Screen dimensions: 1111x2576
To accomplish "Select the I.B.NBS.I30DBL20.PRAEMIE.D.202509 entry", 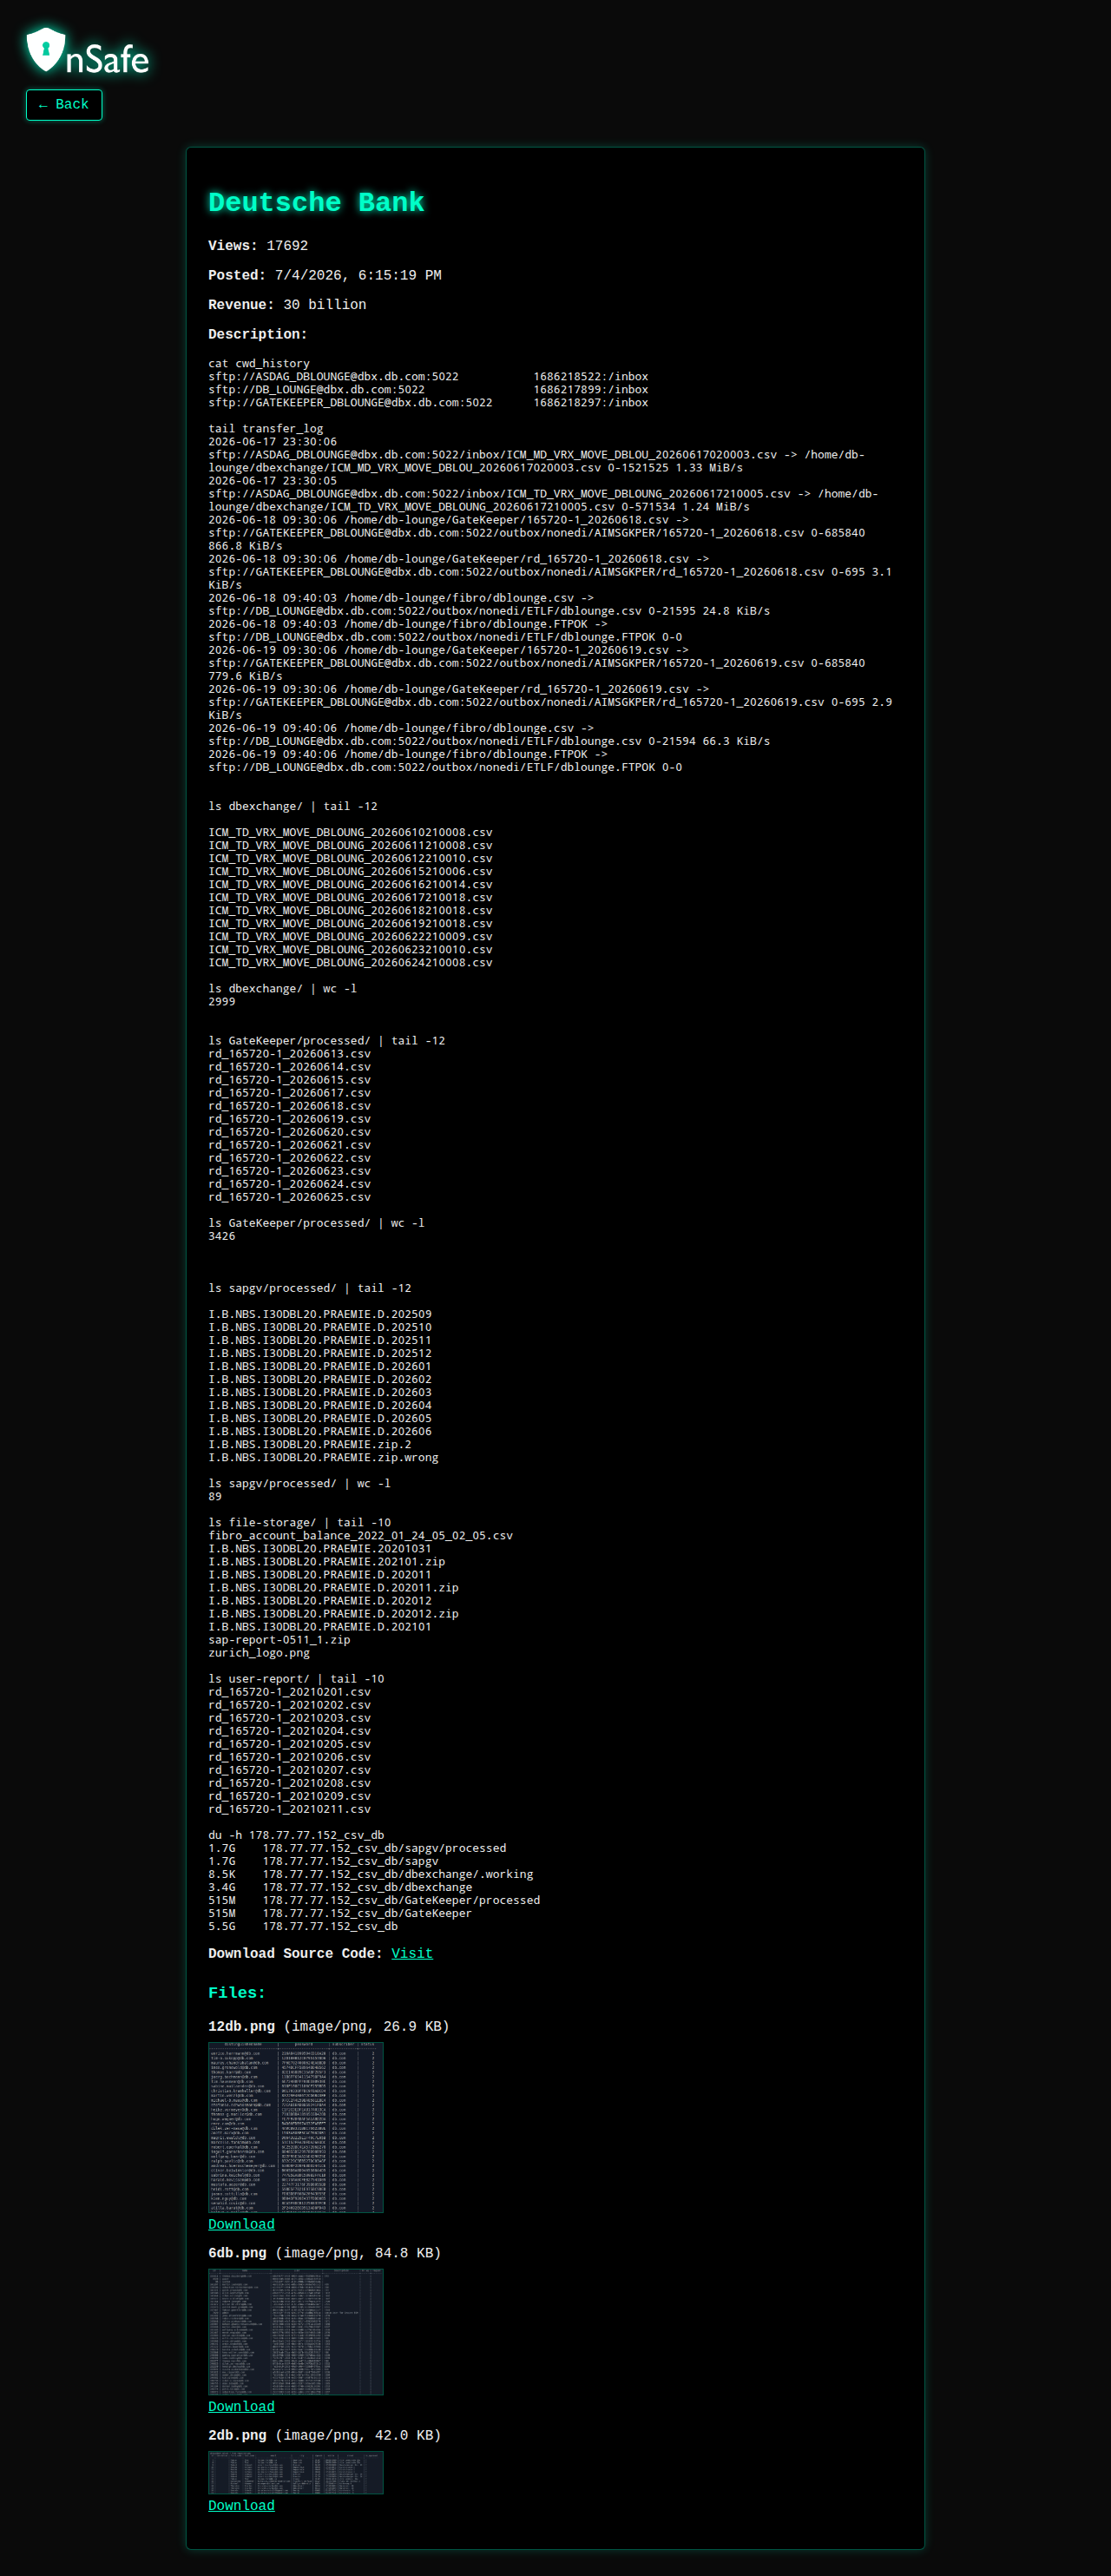I will coord(320,1314).
